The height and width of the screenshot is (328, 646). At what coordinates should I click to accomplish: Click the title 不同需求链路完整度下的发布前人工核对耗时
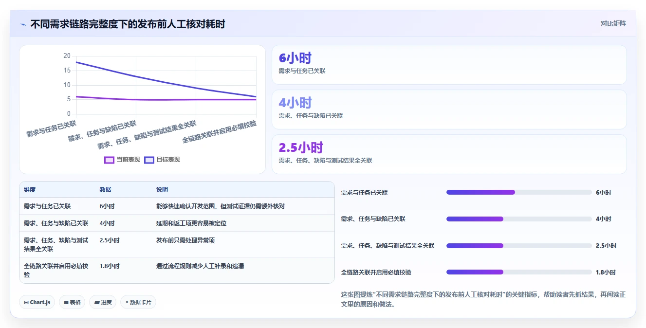[x=128, y=24]
